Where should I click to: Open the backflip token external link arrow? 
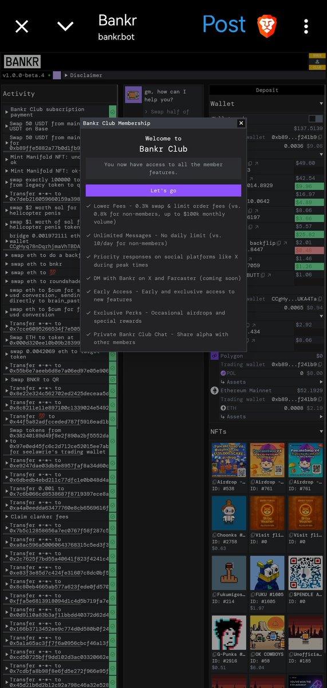tap(285, 243)
